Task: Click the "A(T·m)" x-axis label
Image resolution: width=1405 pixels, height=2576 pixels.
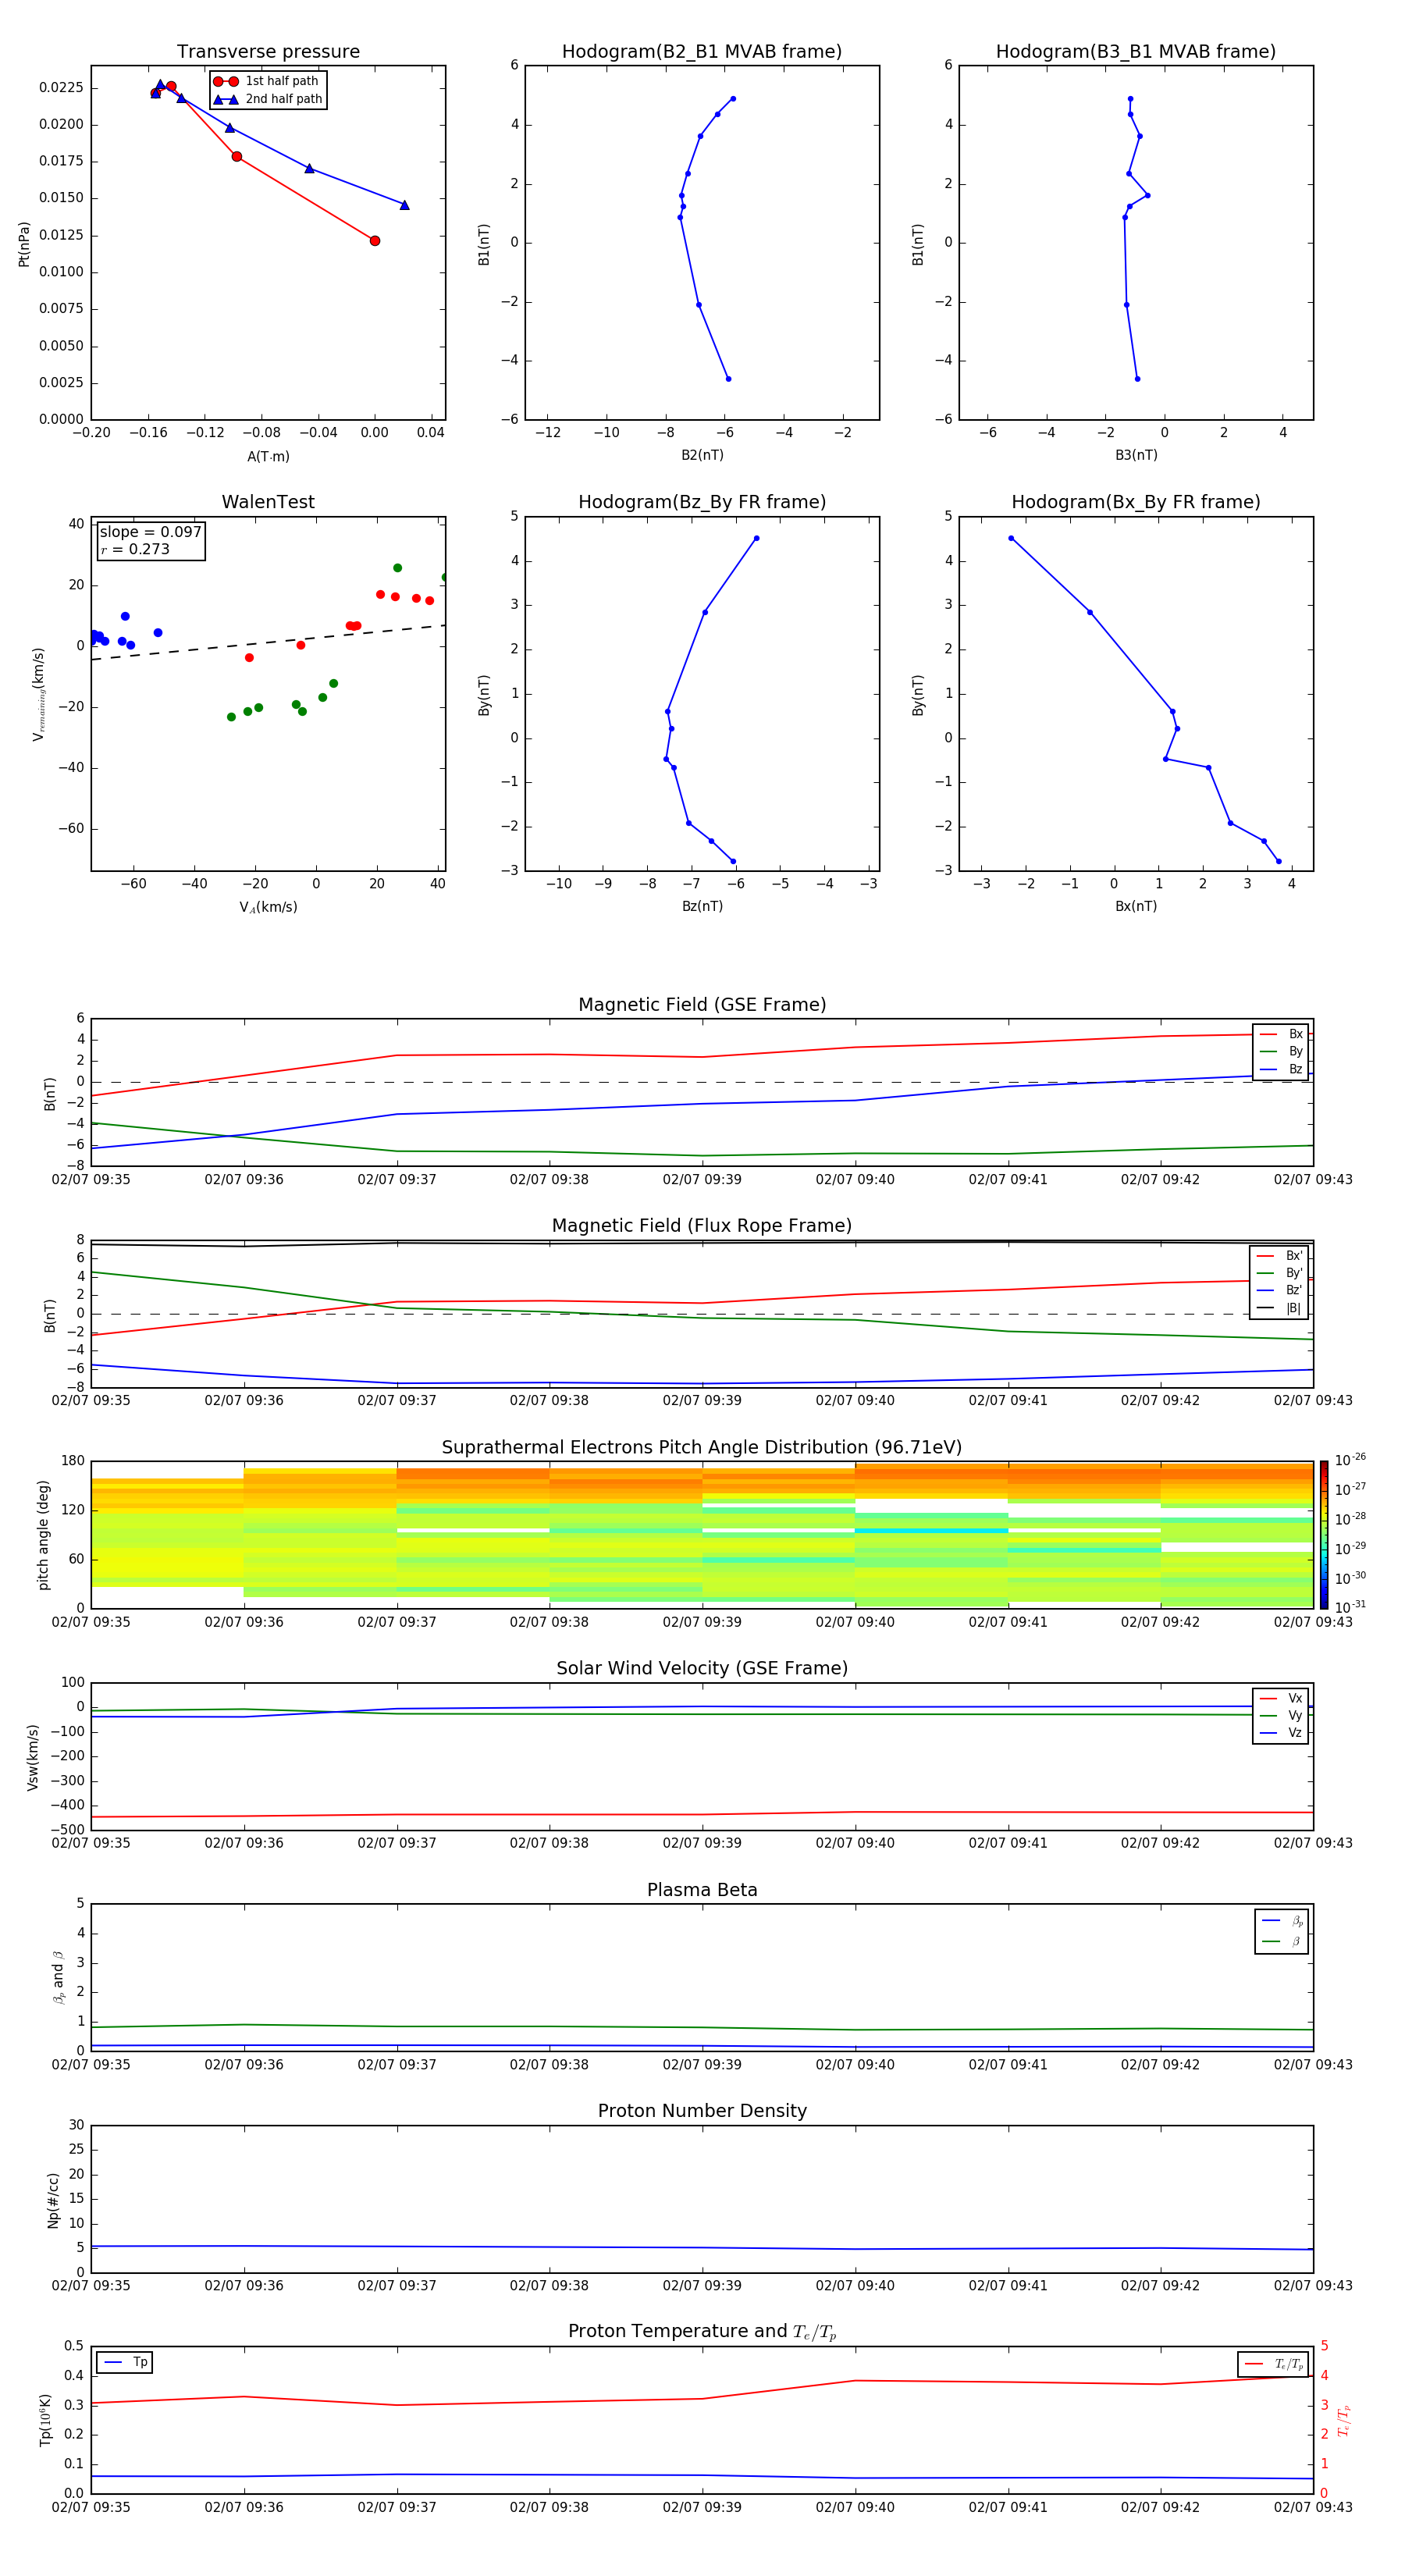Action: (x=268, y=457)
